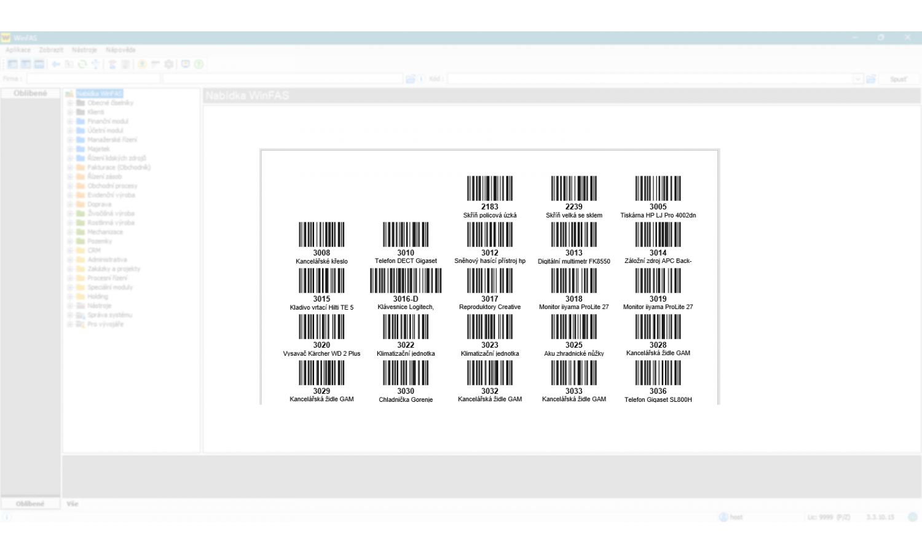Click the green refresh toolbar icon

point(82,64)
